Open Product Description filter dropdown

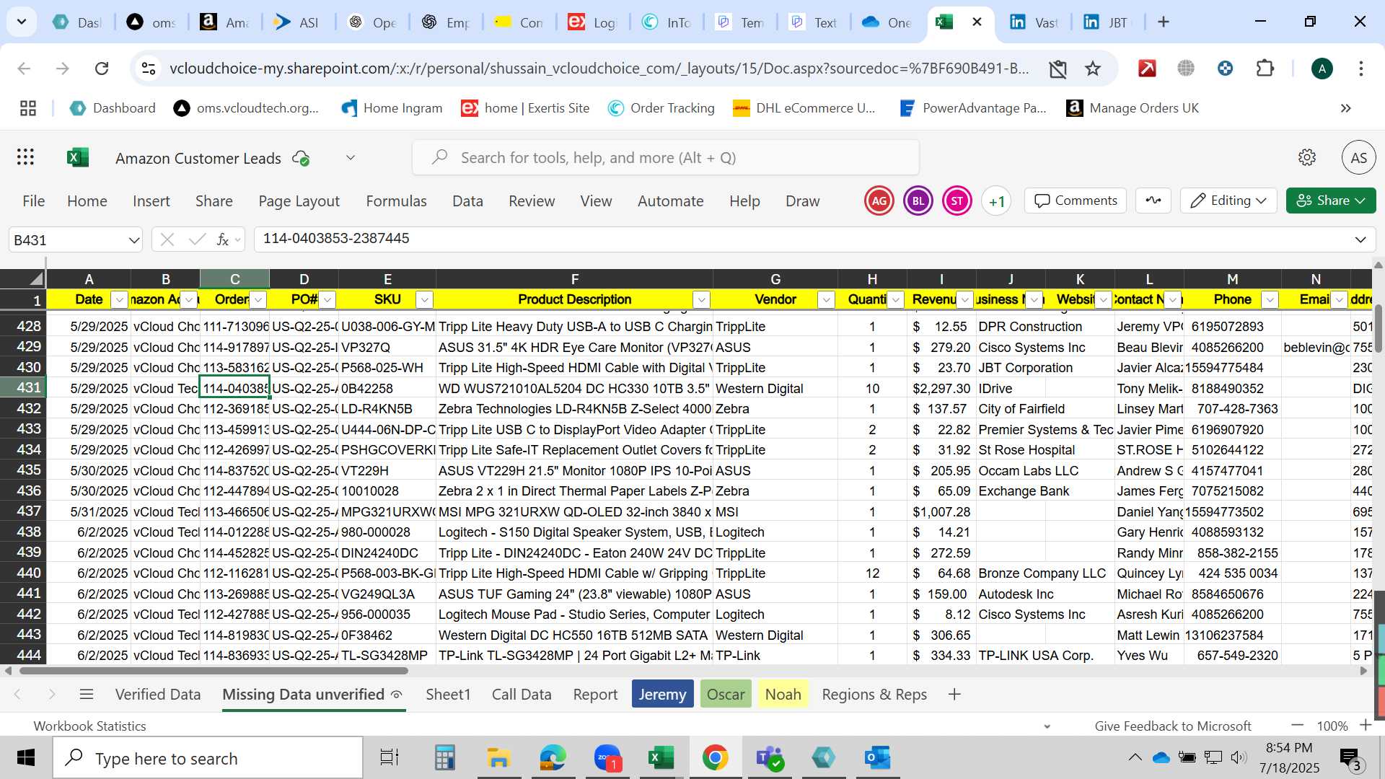701,300
